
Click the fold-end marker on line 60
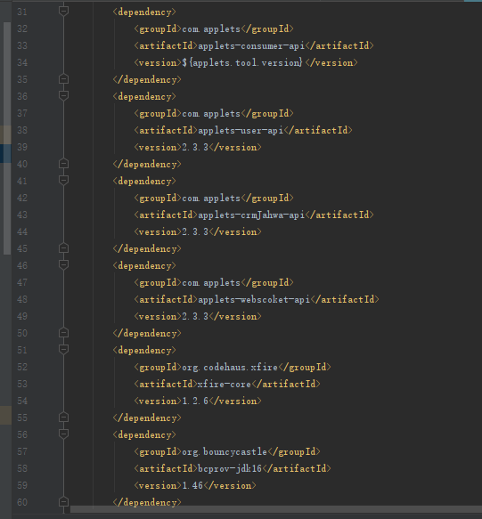(x=63, y=502)
